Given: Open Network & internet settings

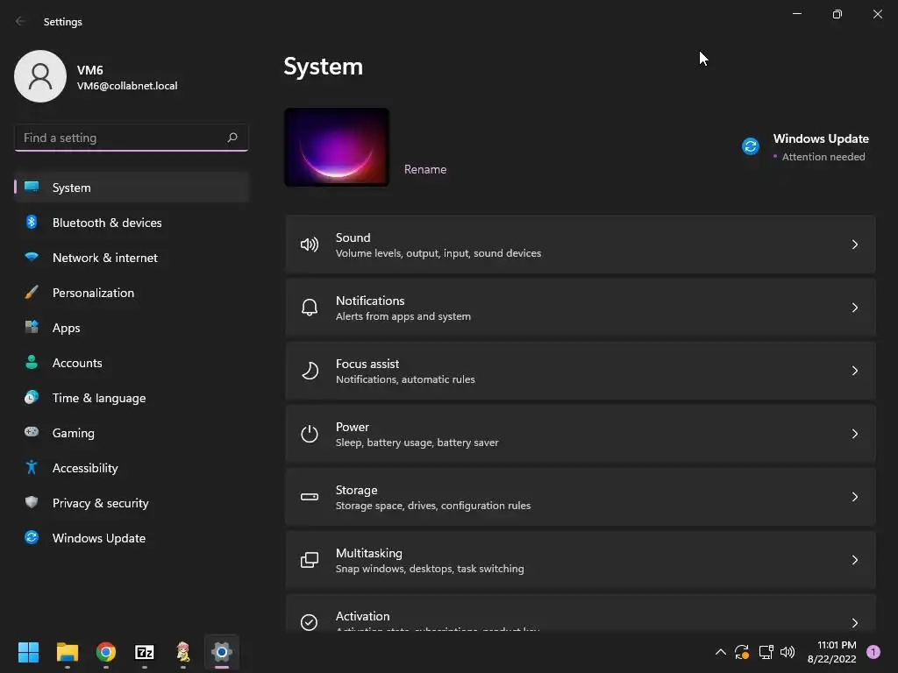Looking at the screenshot, I should (x=132, y=258).
